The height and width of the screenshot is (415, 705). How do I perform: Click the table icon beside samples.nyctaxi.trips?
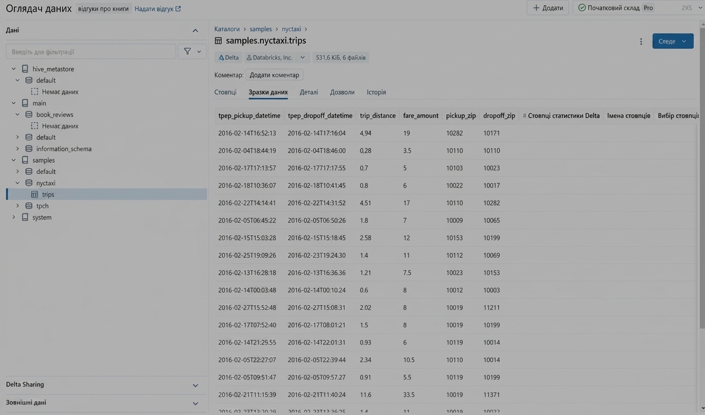click(x=218, y=41)
